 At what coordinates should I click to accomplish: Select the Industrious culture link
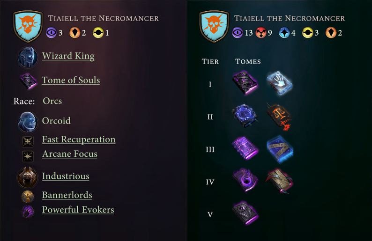tap(65, 176)
